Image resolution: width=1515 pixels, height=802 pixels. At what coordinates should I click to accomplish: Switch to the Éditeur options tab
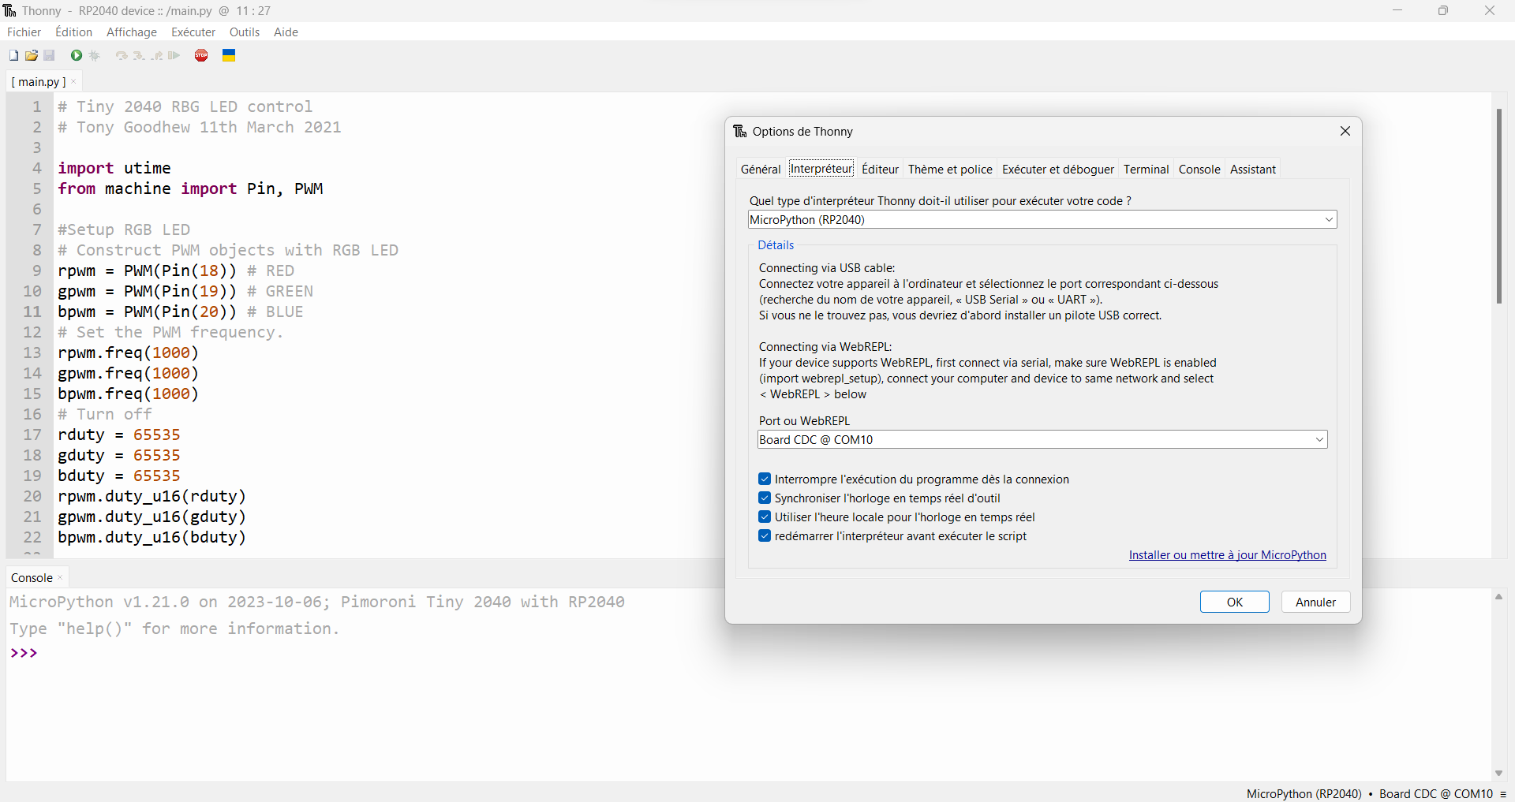pos(880,169)
